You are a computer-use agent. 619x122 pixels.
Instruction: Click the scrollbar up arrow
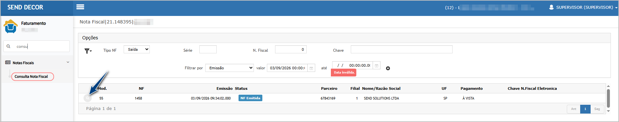[608, 86]
